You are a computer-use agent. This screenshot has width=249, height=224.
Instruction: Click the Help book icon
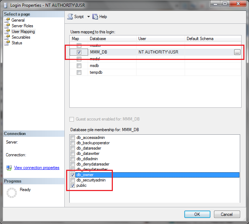95,17
